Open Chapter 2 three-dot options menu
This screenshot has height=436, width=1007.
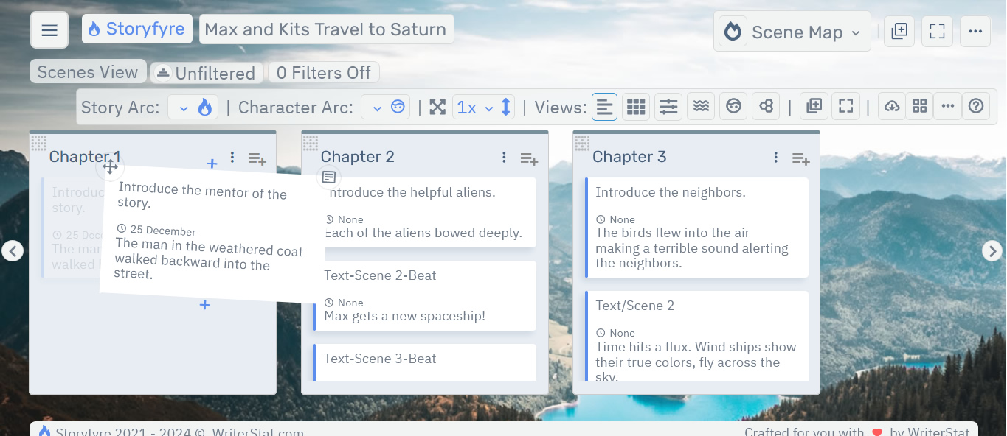point(504,158)
